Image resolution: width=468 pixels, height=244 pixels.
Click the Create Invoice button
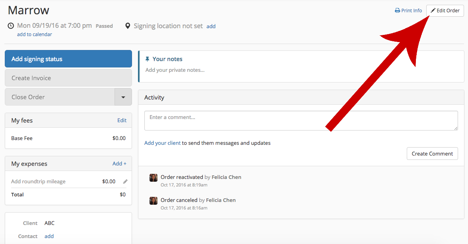click(68, 78)
